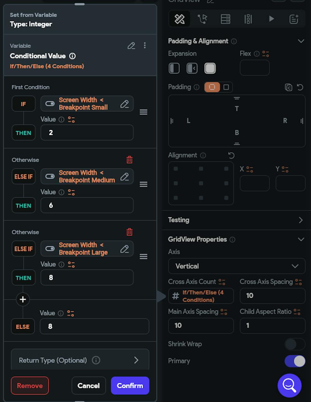Open the three-dot menu beside Variable
This screenshot has height=402, width=311.
coord(145,45)
